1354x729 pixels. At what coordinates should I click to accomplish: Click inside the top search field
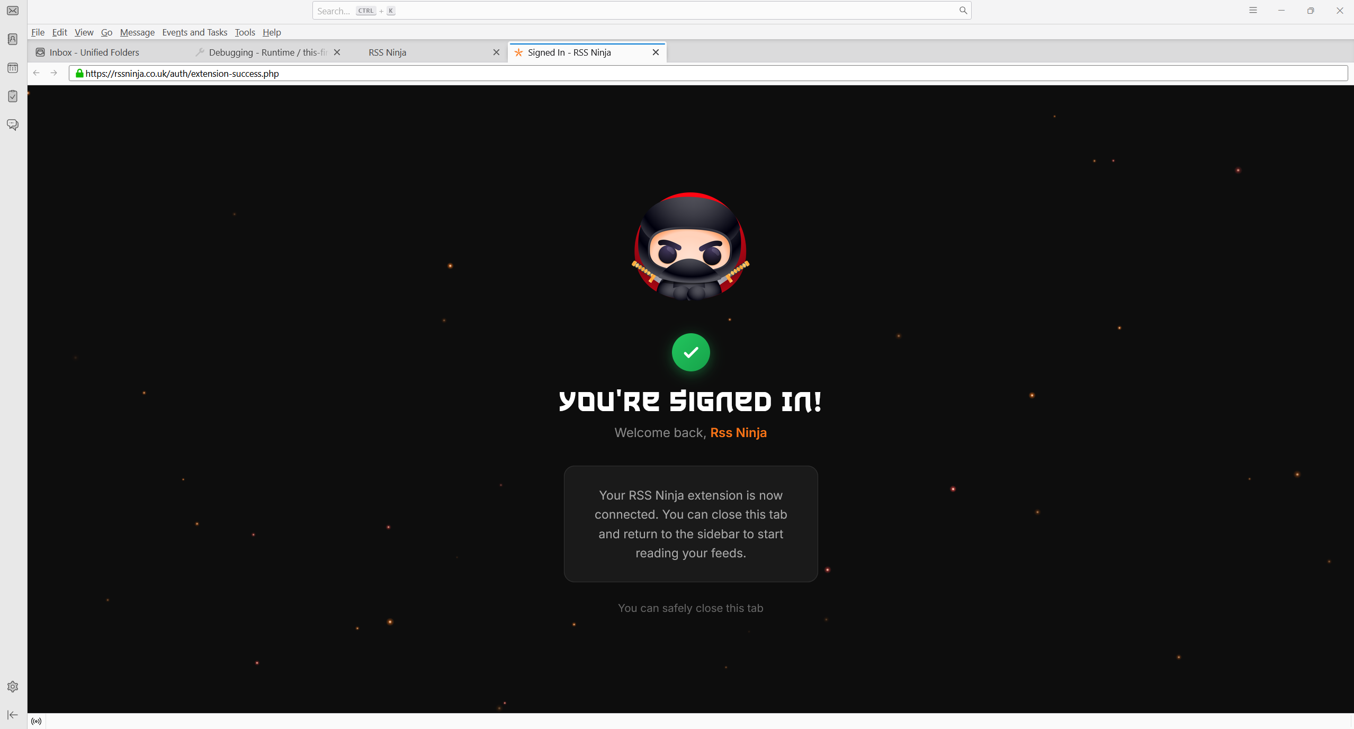530,11
